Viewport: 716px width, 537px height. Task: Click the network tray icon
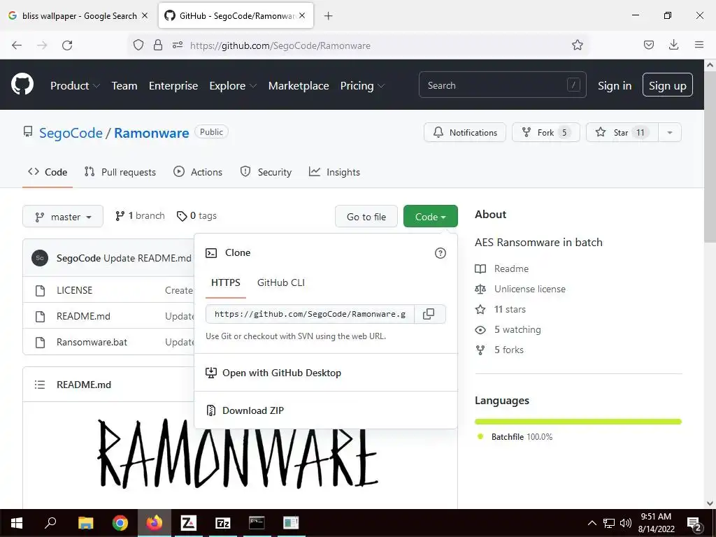(609, 523)
